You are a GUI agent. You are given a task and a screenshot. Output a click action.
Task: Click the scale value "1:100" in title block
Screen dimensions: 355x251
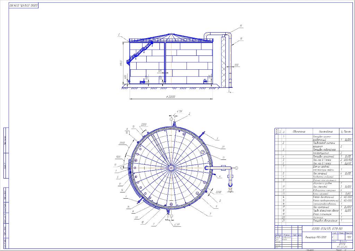tap(349, 237)
